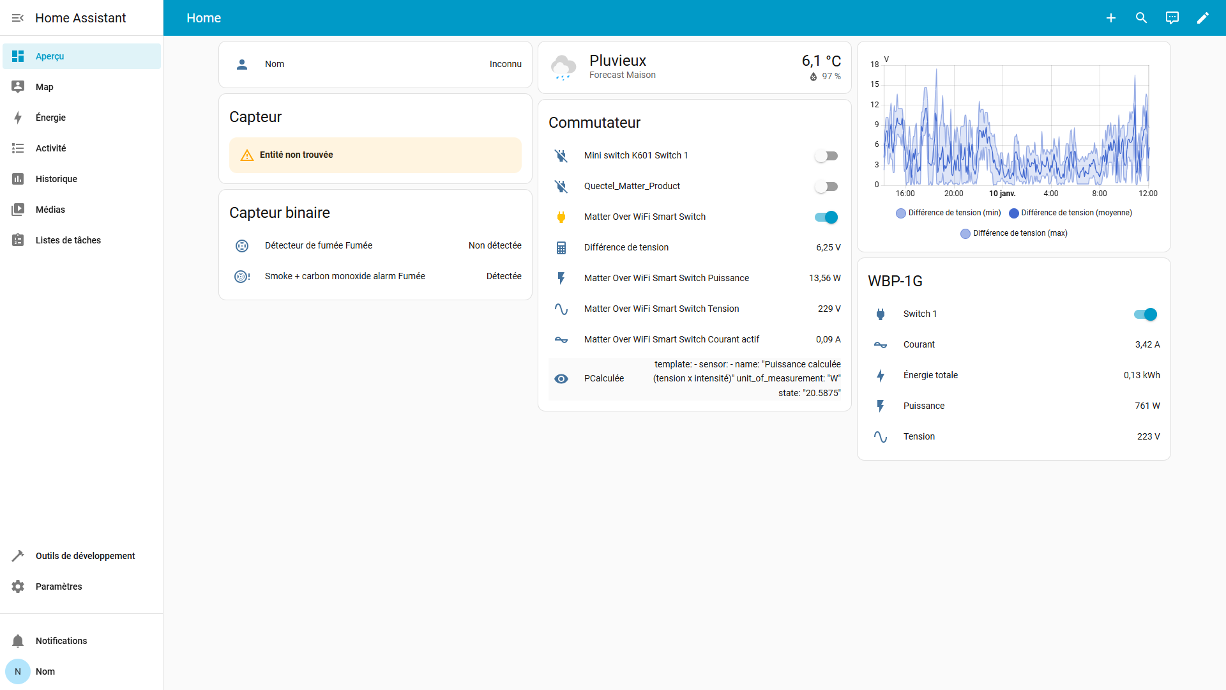Screen dimensions: 1226x690
Task: Open the assistant chat icon
Action: pos(1172,18)
